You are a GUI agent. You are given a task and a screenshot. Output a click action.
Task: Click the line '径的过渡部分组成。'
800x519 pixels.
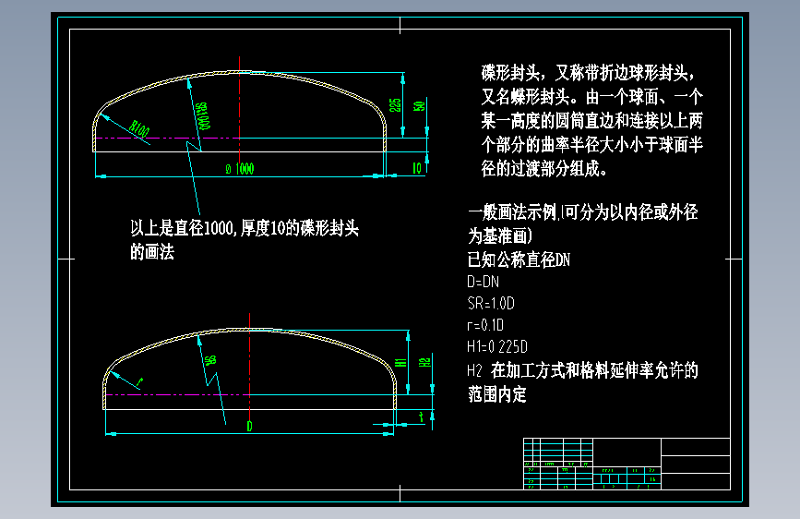543,168
